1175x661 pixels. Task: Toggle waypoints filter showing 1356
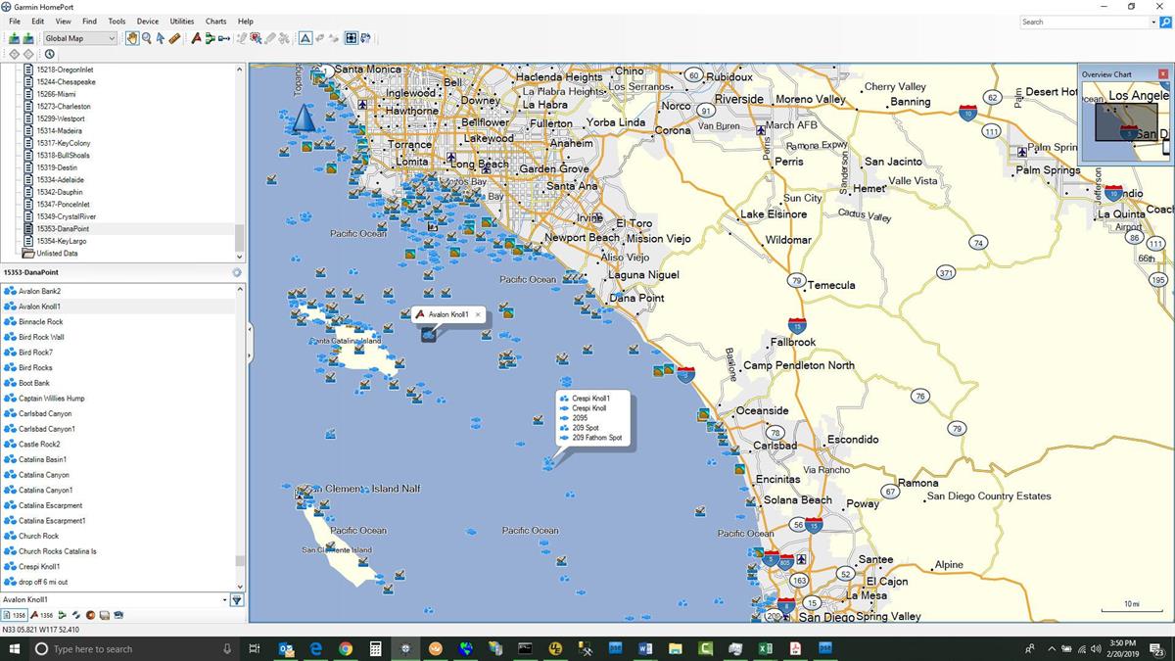pos(41,615)
